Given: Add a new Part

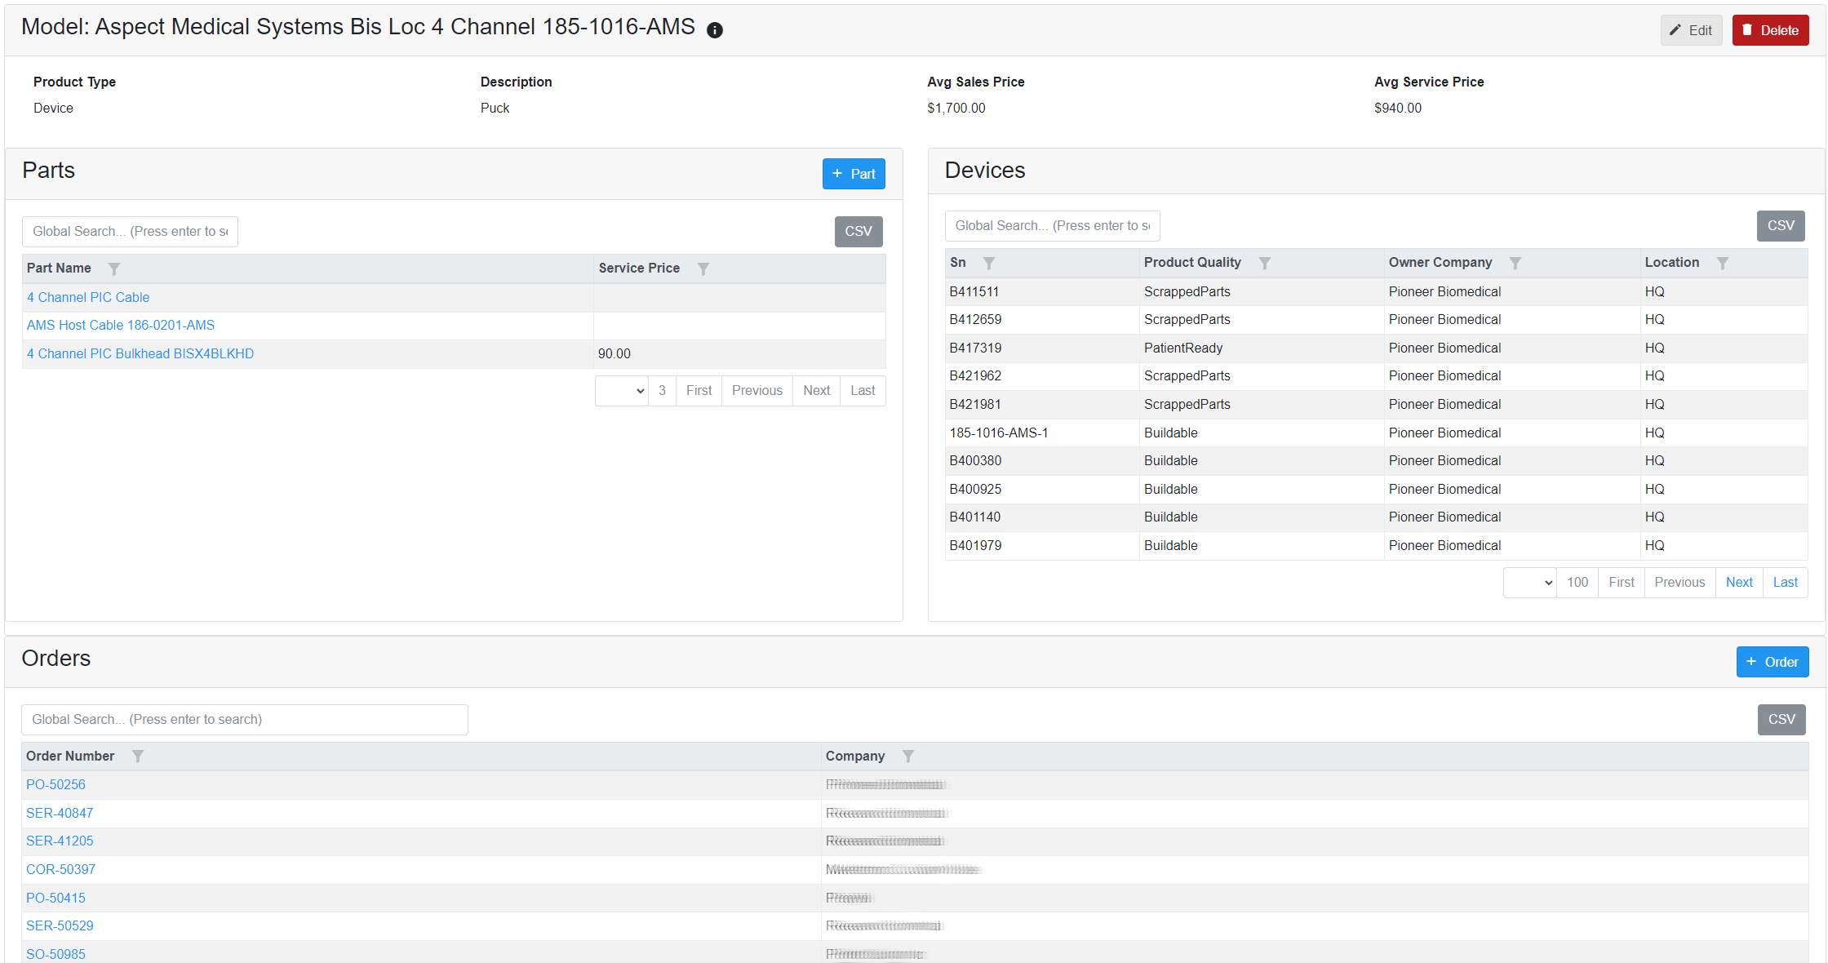Looking at the screenshot, I should pyautogui.click(x=854, y=174).
